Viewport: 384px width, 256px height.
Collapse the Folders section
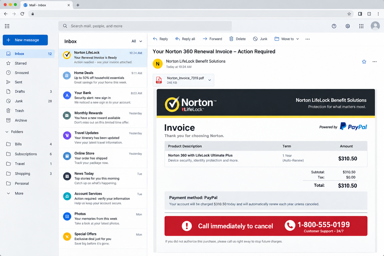[x=7, y=132]
